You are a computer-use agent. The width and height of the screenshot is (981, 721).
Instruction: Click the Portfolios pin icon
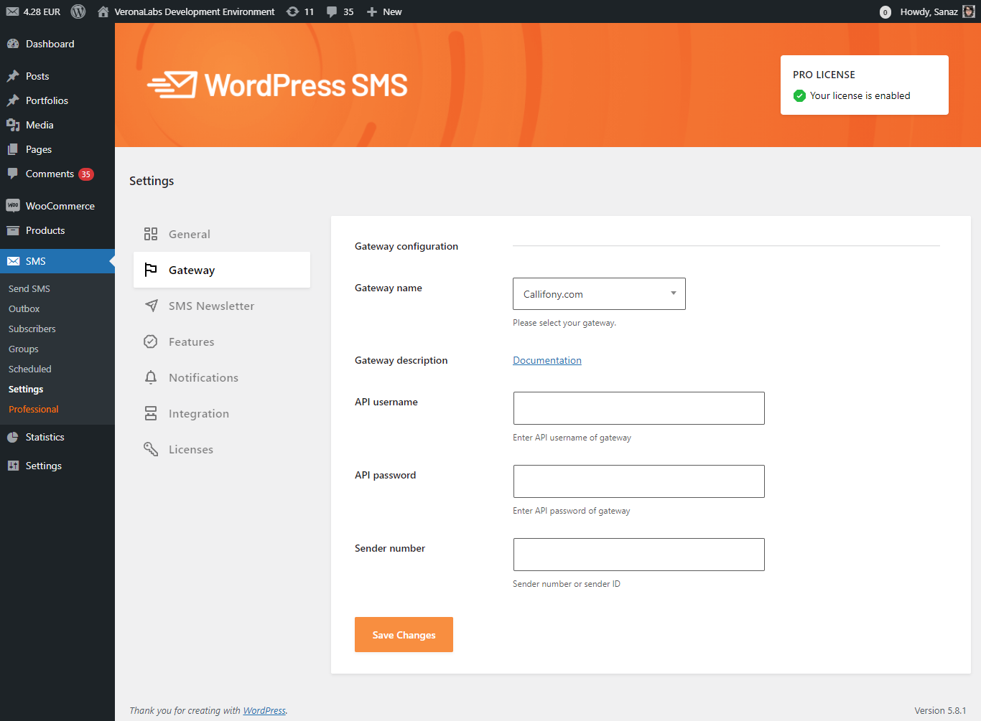[13, 100]
